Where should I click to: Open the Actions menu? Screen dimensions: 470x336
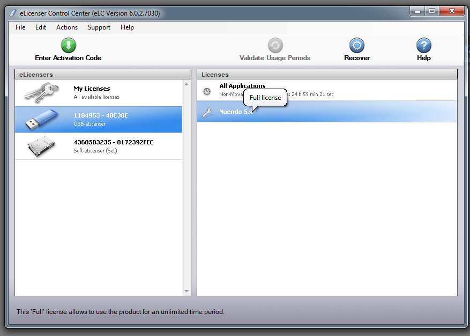point(67,27)
